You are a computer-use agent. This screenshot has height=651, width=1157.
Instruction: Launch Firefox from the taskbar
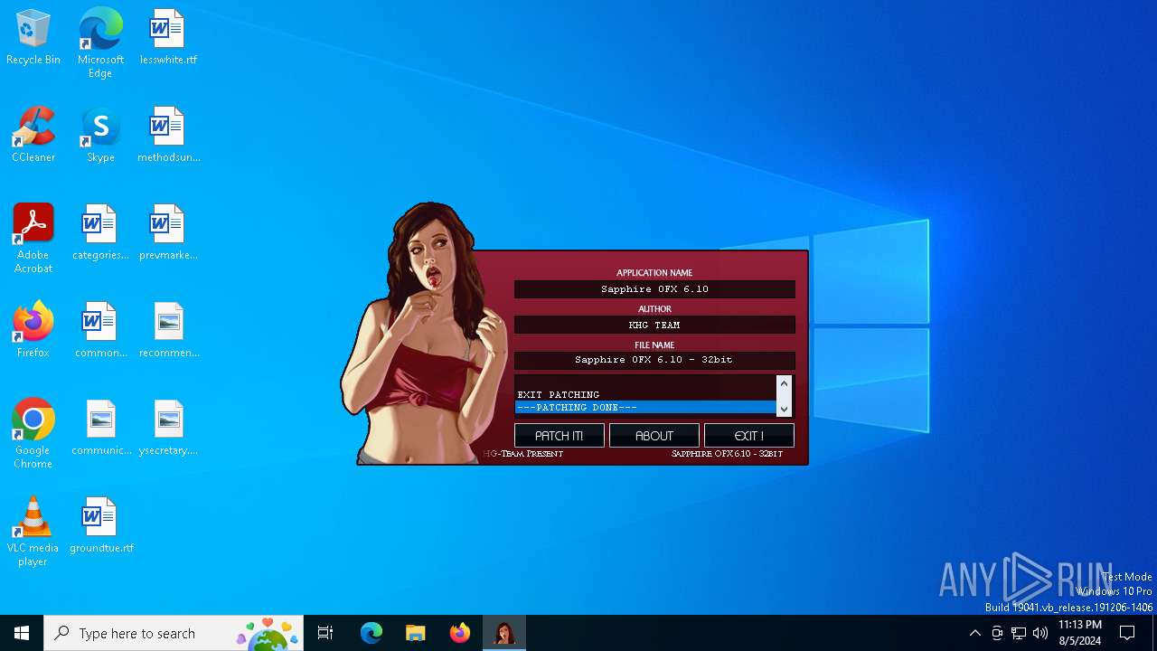tap(460, 633)
